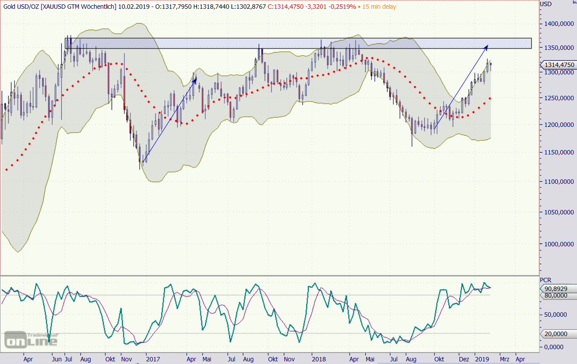This screenshot has height=364, width=577.
Task: Select the XAUUSD GTM Wöchentlich symbol label
Action: 78,7
